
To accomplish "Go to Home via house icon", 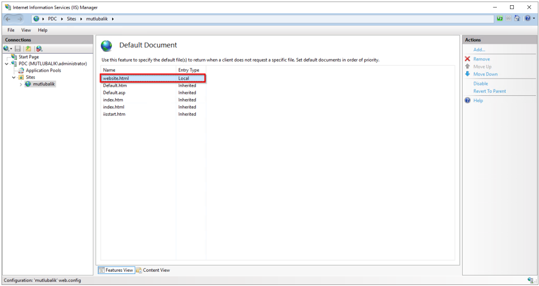I will (x=517, y=18).
